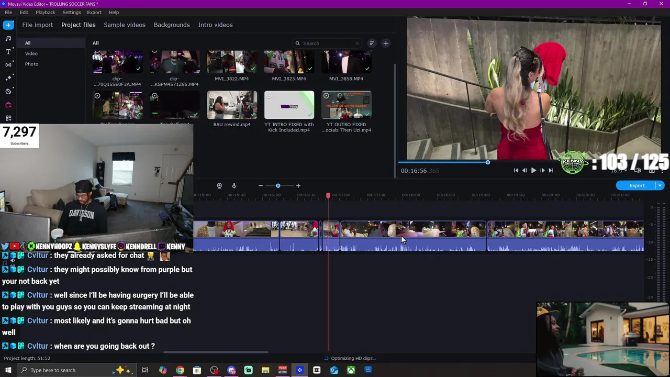Select the clip ending in KSPM4571Z85.MP4

pos(175,62)
